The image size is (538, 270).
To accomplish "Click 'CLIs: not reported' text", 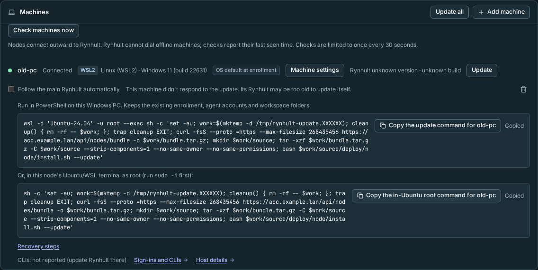I will [72, 260].
